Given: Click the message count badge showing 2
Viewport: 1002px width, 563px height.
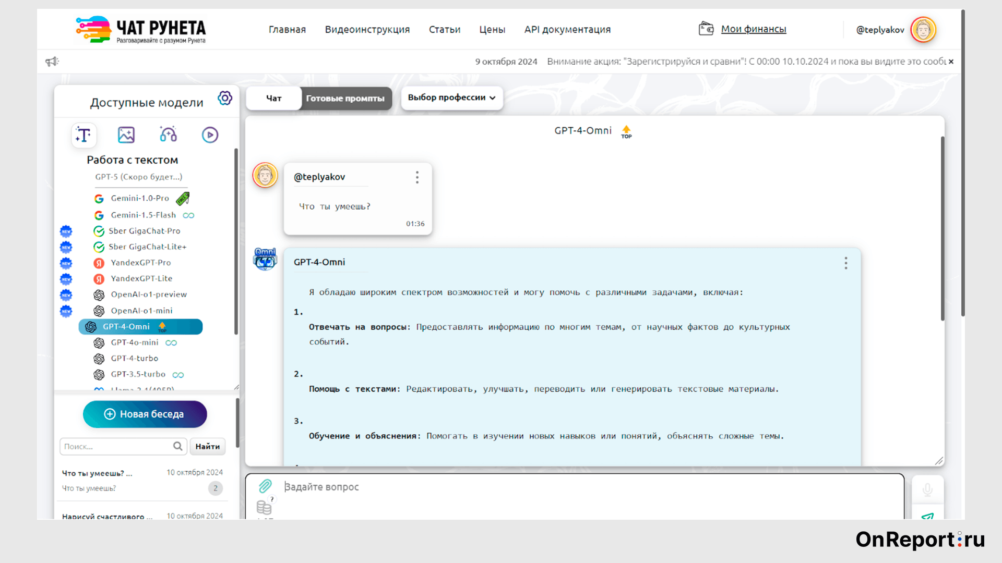Looking at the screenshot, I should click(x=215, y=488).
